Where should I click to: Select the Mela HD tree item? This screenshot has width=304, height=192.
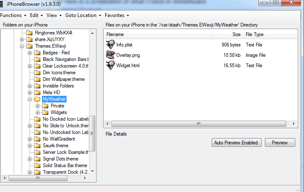tap(52, 92)
